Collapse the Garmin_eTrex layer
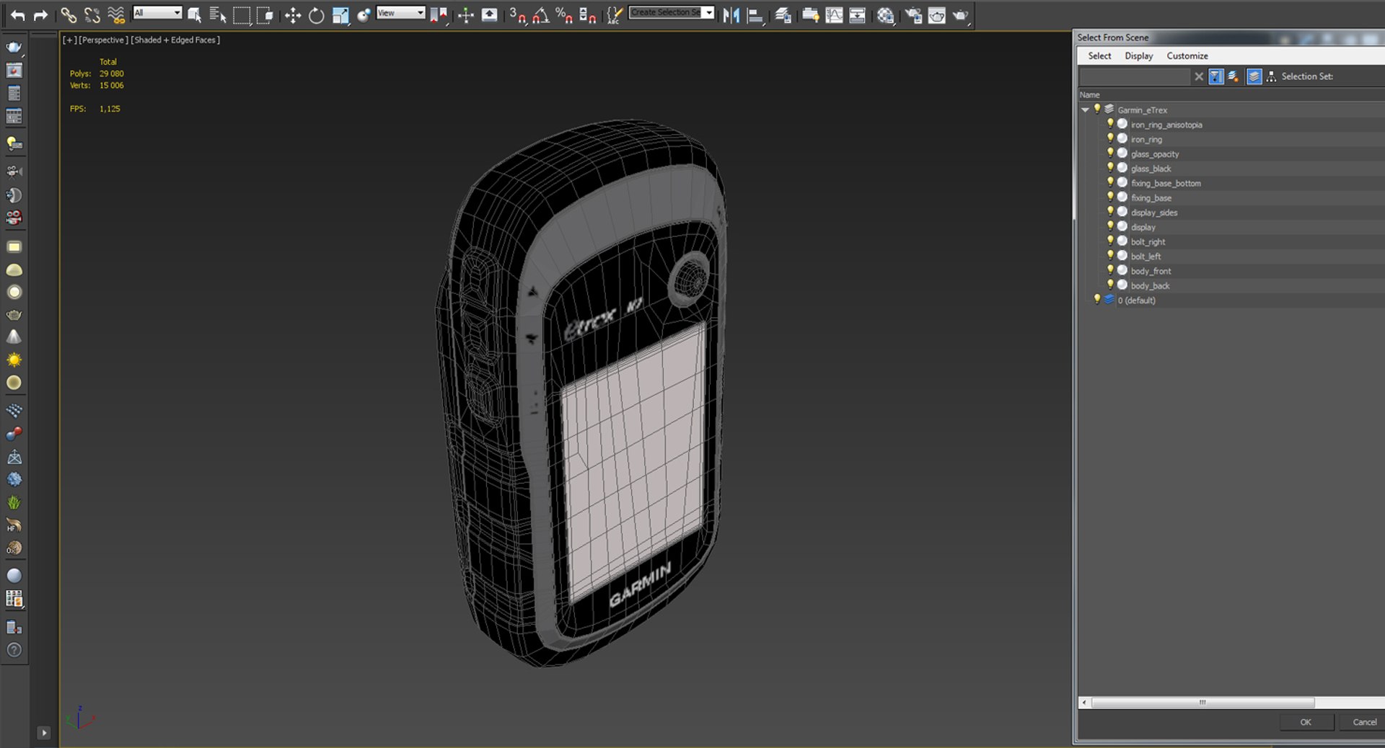1385x748 pixels. 1085,110
